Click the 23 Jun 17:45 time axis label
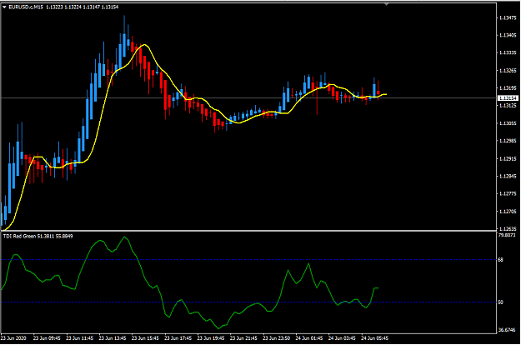This screenshot has width=521, height=345. 178,338
